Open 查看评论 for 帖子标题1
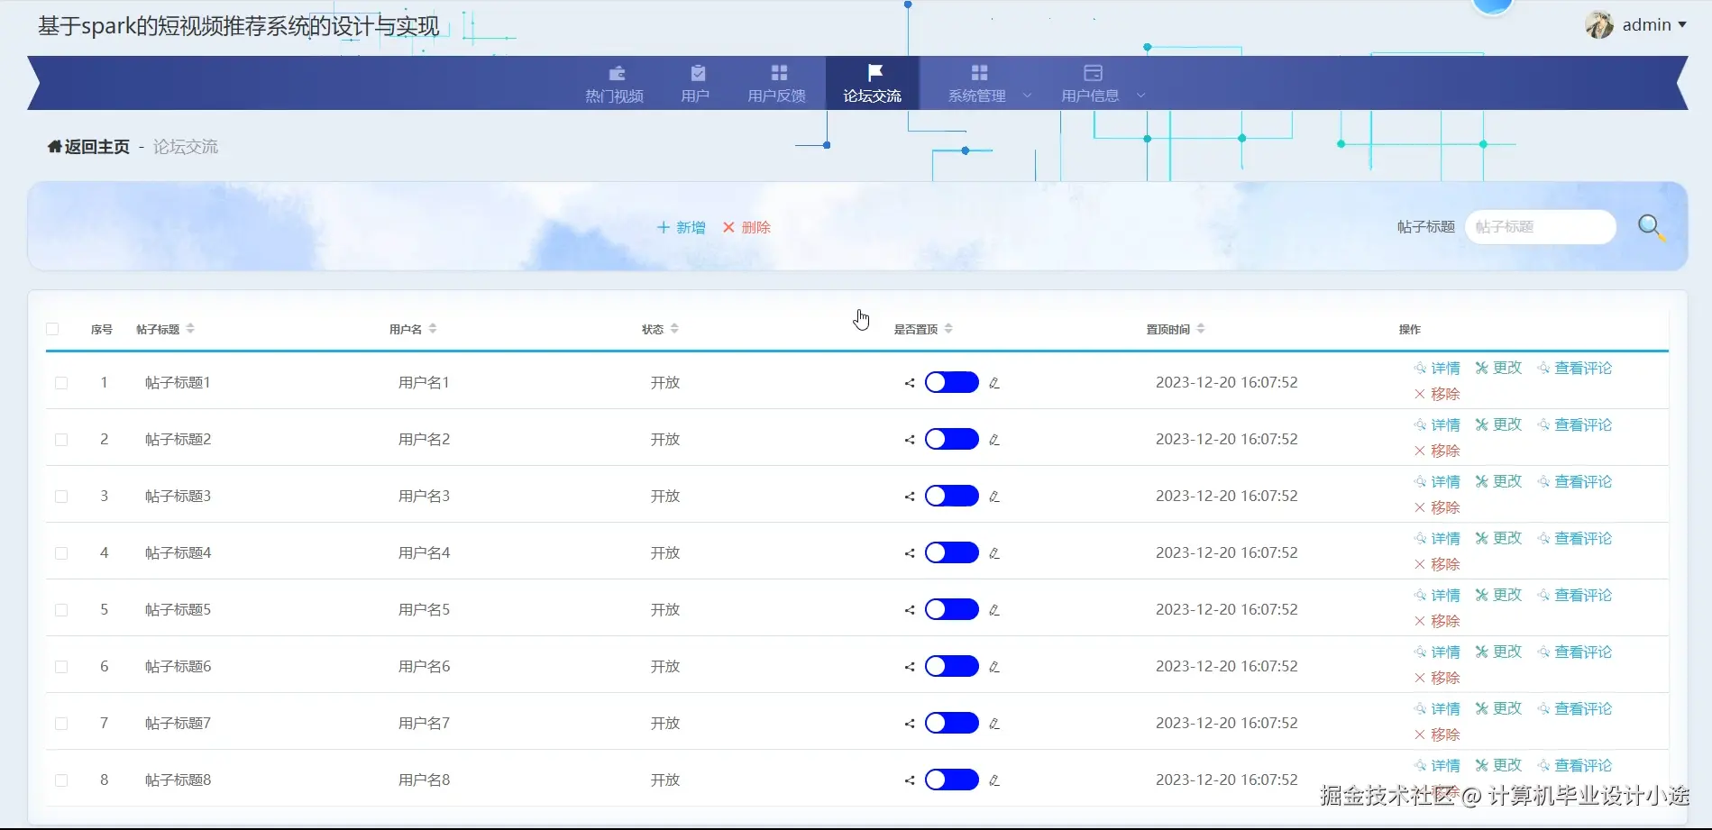This screenshot has height=830, width=1712. (x=1574, y=368)
